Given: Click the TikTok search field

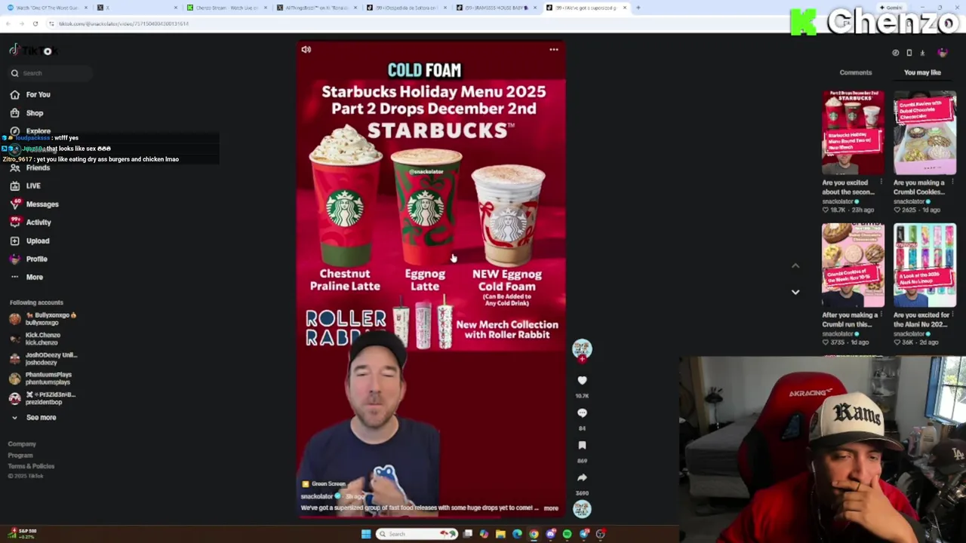Looking at the screenshot, I should coord(50,73).
